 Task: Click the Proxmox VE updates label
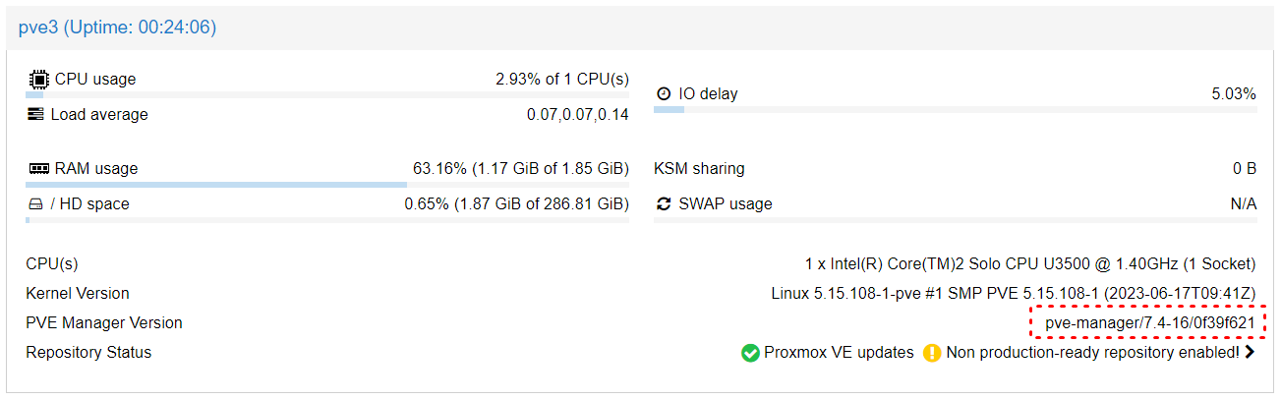(x=839, y=352)
